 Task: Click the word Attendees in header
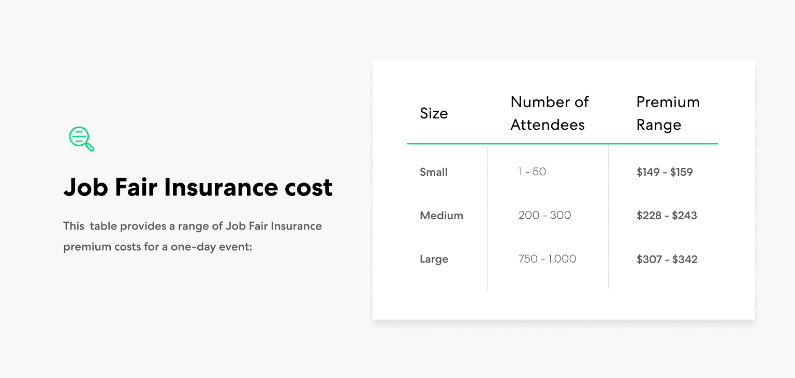[548, 125]
